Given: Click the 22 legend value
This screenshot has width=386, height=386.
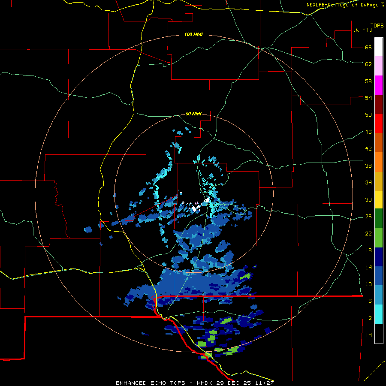Looking at the screenshot, I should pyautogui.click(x=368, y=234).
